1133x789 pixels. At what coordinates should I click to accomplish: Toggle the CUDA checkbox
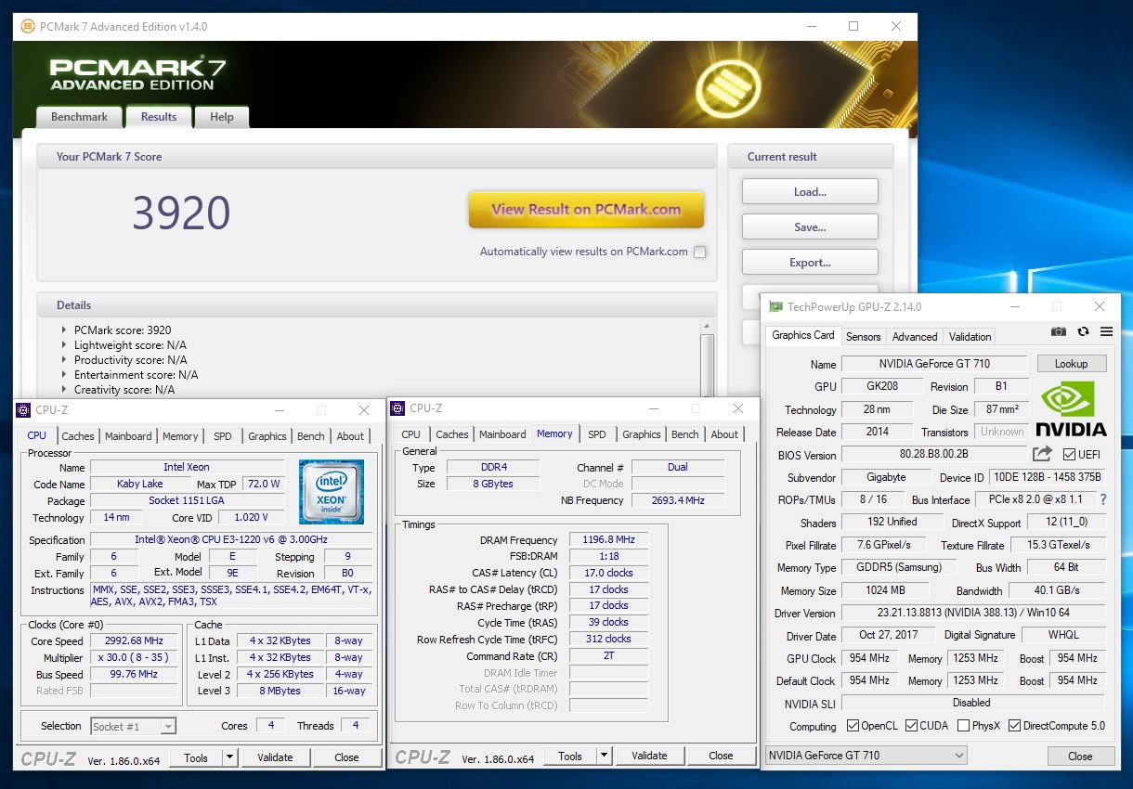pyautogui.click(x=911, y=726)
